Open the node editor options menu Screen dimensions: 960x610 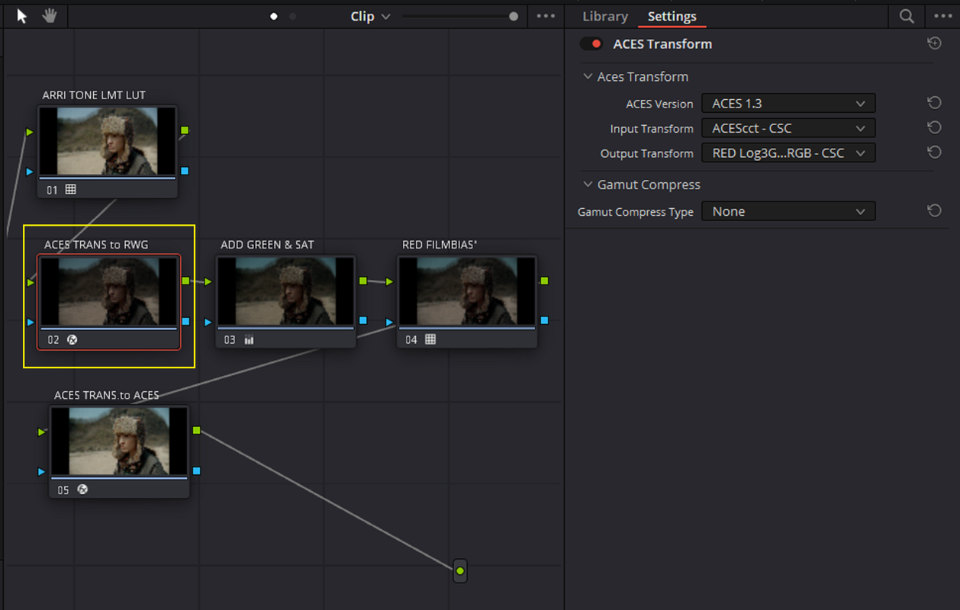[546, 16]
